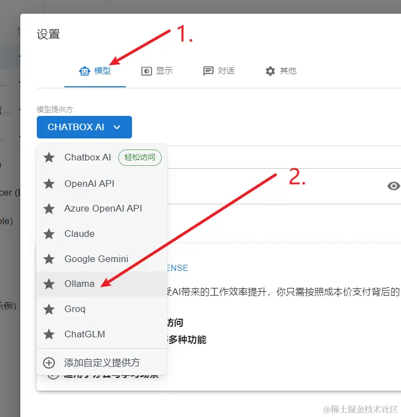Choose Claude as model provider

(x=102, y=233)
